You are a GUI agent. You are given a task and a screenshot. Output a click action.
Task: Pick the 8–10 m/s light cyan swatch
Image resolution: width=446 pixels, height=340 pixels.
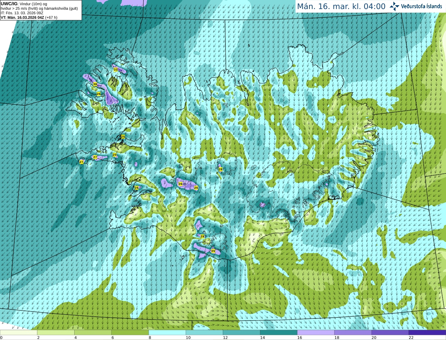tap(167, 333)
